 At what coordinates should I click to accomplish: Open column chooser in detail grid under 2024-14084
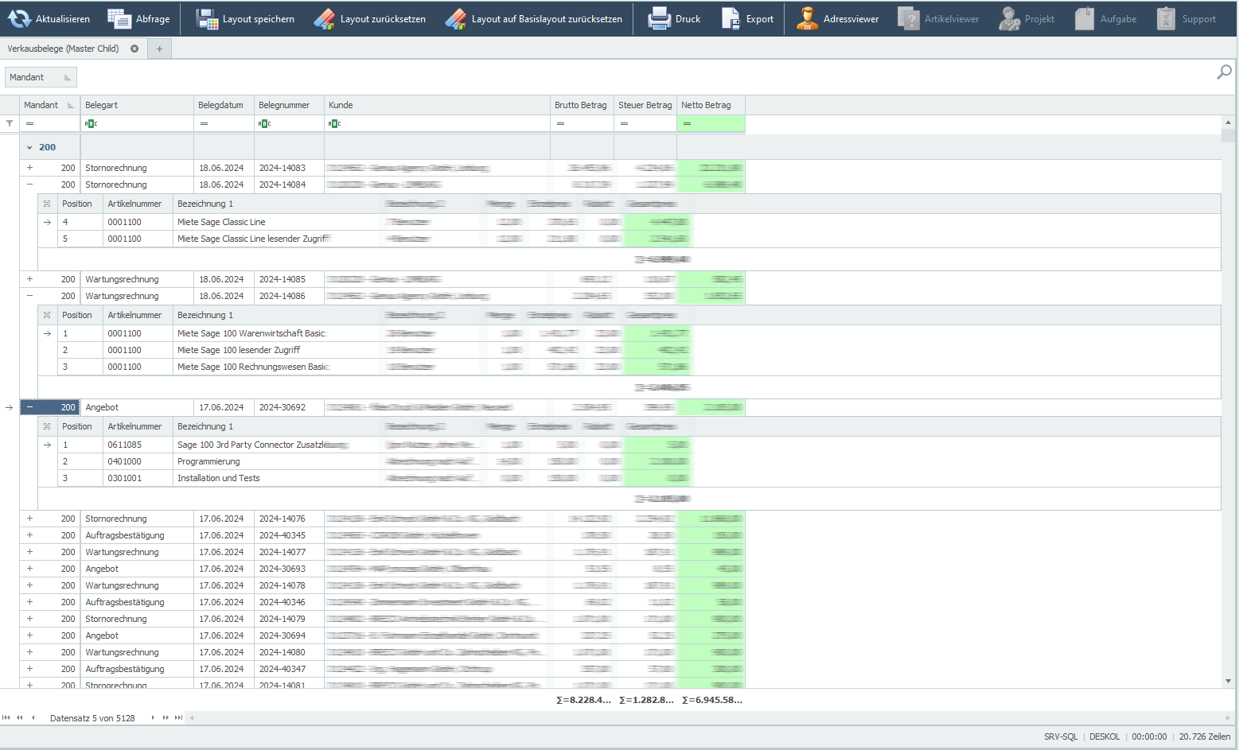pyautogui.click(x=47, y=204)
